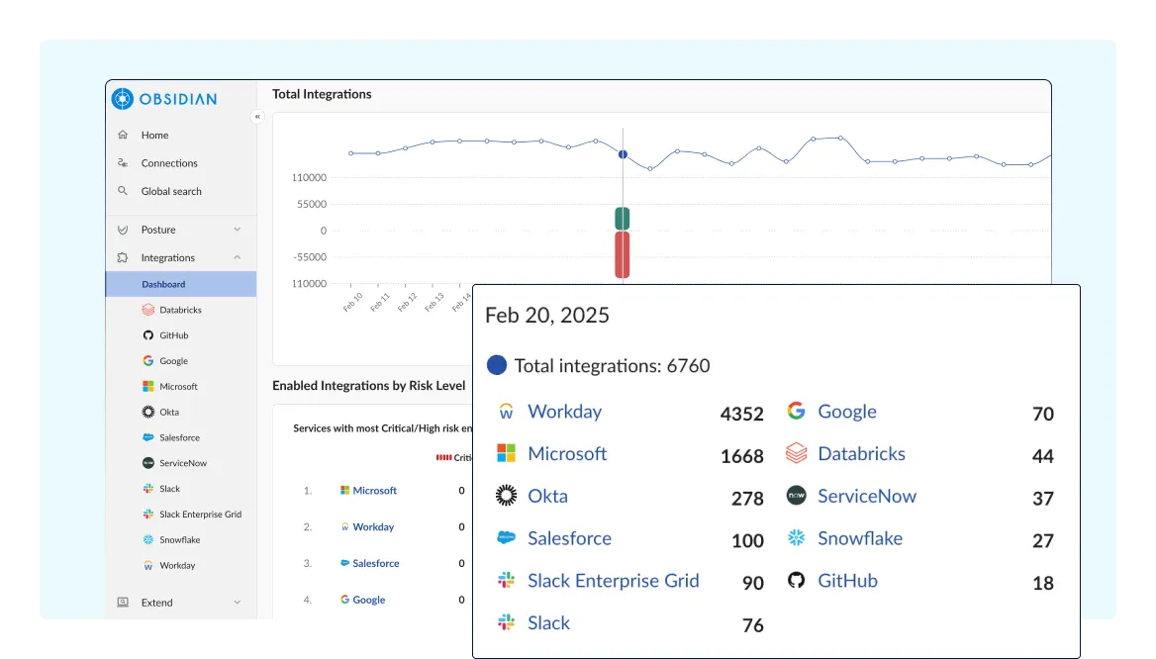
Task: Open the Databricks integration page
Action: pyautogui.click(x=181, y=310)
